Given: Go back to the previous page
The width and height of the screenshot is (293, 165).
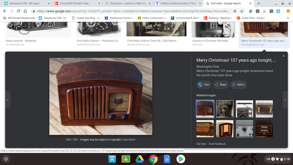Looking at the screenshot, I should pyautogui.click(x=5, y=11).
